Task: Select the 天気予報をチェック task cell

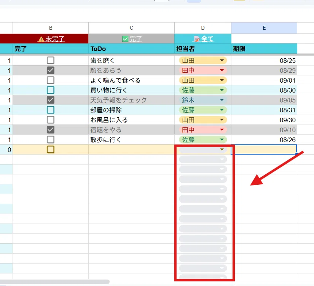Action: pyautogui.click(x=131, y=100)
